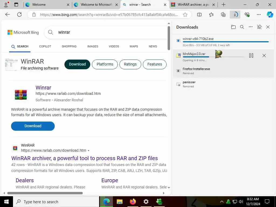Close the Downloads panel
The image size is (276, 207).
click(268, 27)
